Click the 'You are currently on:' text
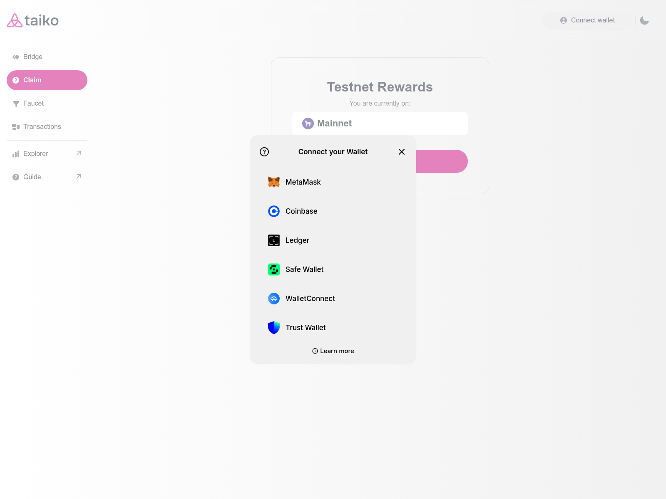This screenshot has width=666, height=499. pyautogui.click(x=380, y=104)
